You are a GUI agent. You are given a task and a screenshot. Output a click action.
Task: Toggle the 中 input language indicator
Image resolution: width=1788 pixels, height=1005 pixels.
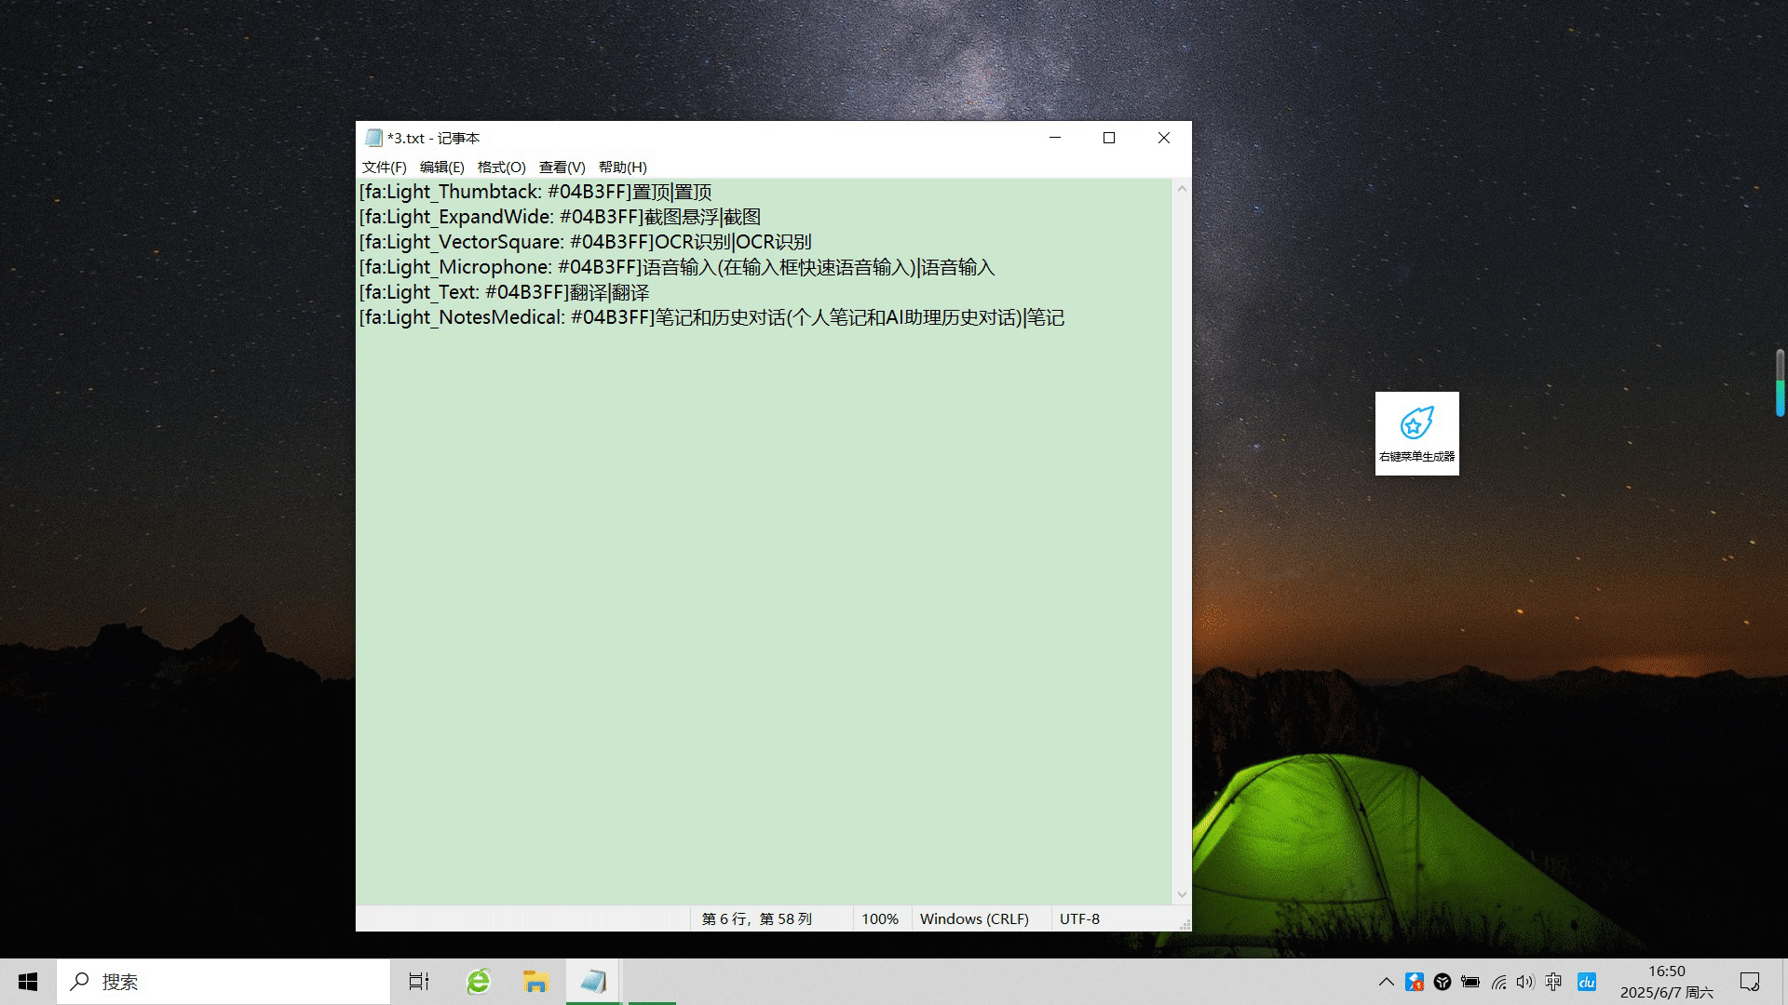coord(1553,982)
